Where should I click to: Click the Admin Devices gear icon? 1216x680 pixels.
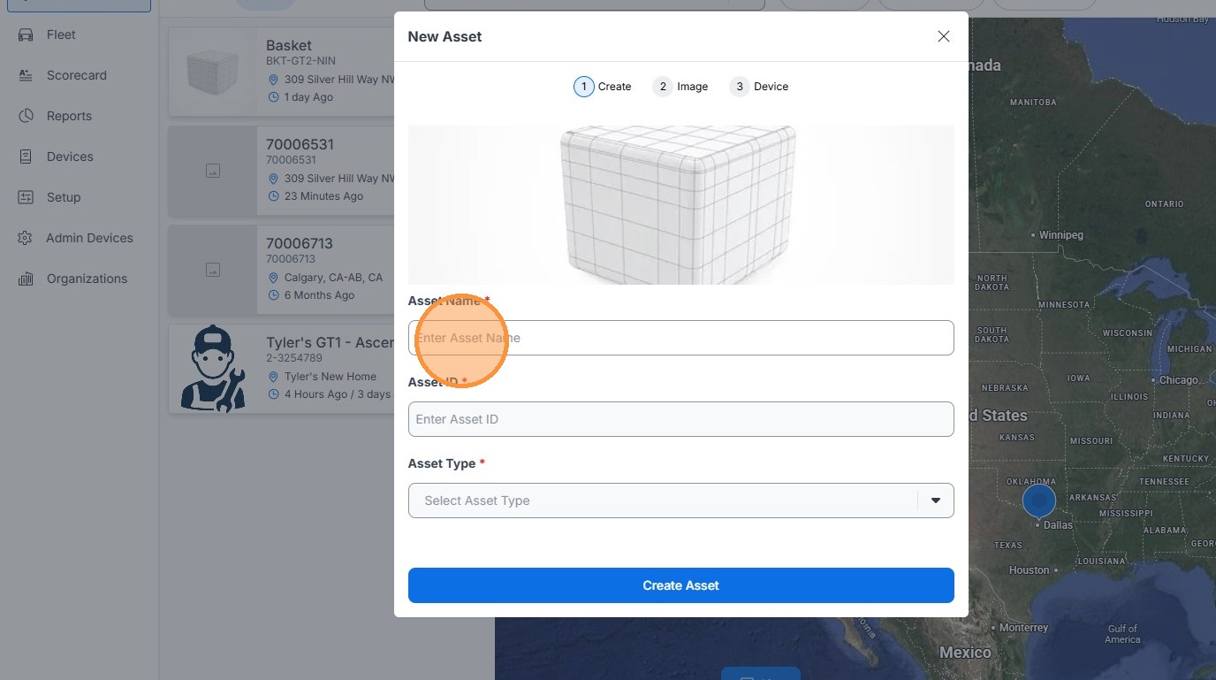pos(26,238)
